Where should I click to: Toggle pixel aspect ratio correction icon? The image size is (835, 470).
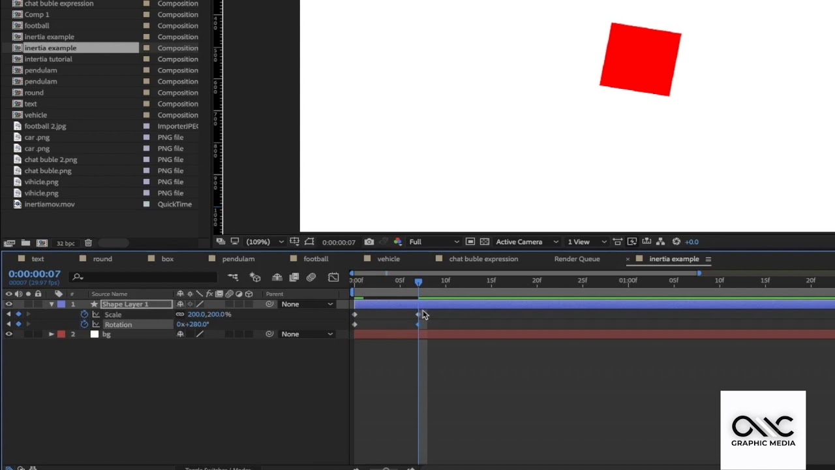618,242
